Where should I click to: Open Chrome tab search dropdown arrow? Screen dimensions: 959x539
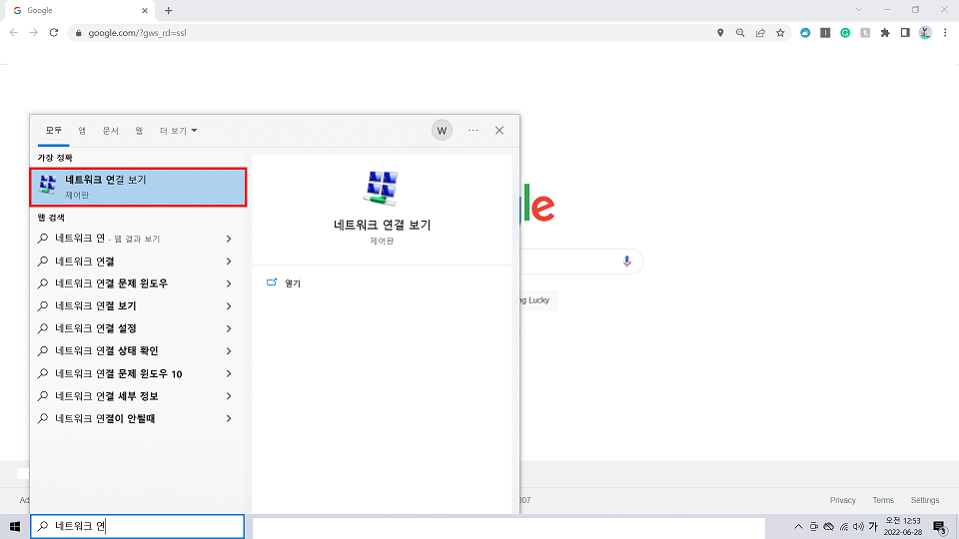pos(859,10)
